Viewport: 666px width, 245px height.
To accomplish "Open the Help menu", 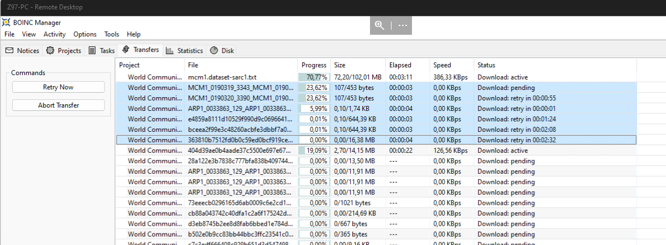I will coord(134,34).
